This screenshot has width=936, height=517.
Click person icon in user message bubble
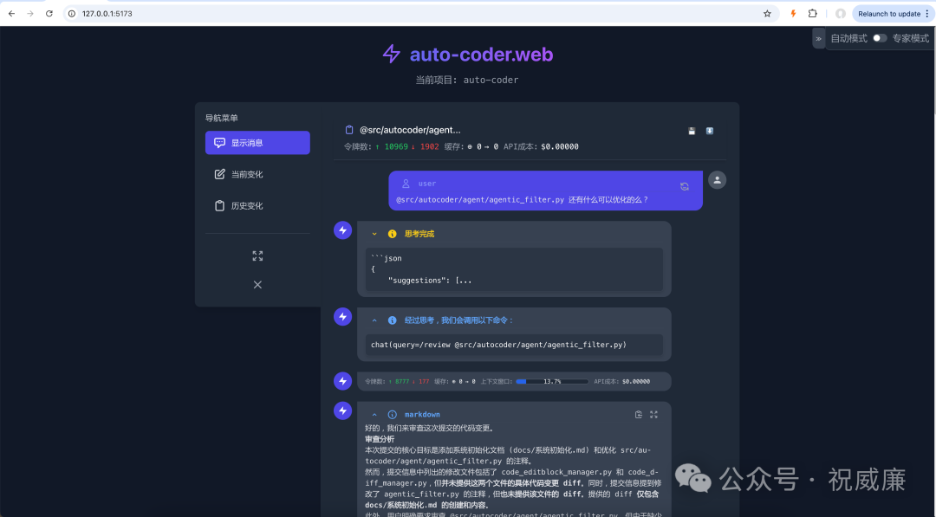(x=406, y=184)
